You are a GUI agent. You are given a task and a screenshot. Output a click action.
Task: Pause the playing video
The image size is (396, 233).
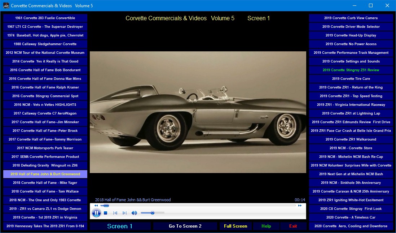coord(96,213)
